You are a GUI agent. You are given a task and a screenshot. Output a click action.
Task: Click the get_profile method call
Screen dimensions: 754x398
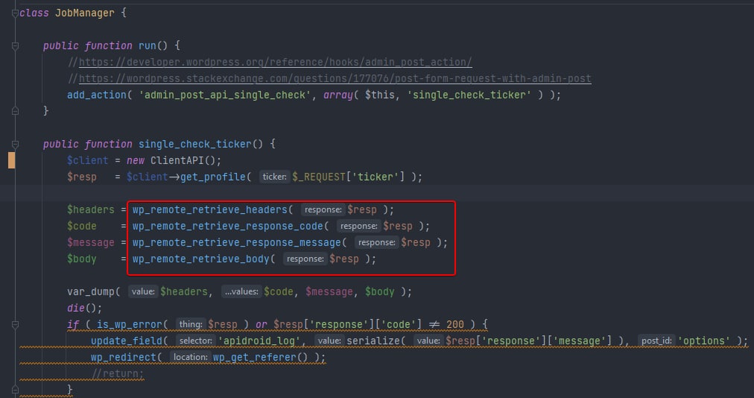click(212, 177)
